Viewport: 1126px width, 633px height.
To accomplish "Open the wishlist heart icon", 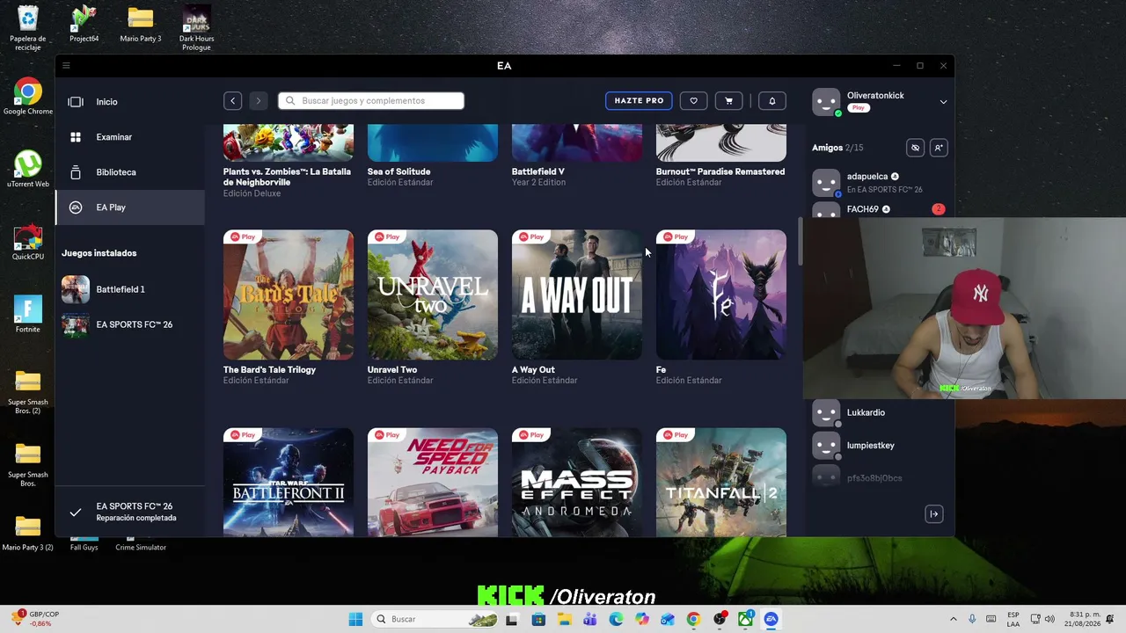I will pyautogui.click(x=693, y=101).
